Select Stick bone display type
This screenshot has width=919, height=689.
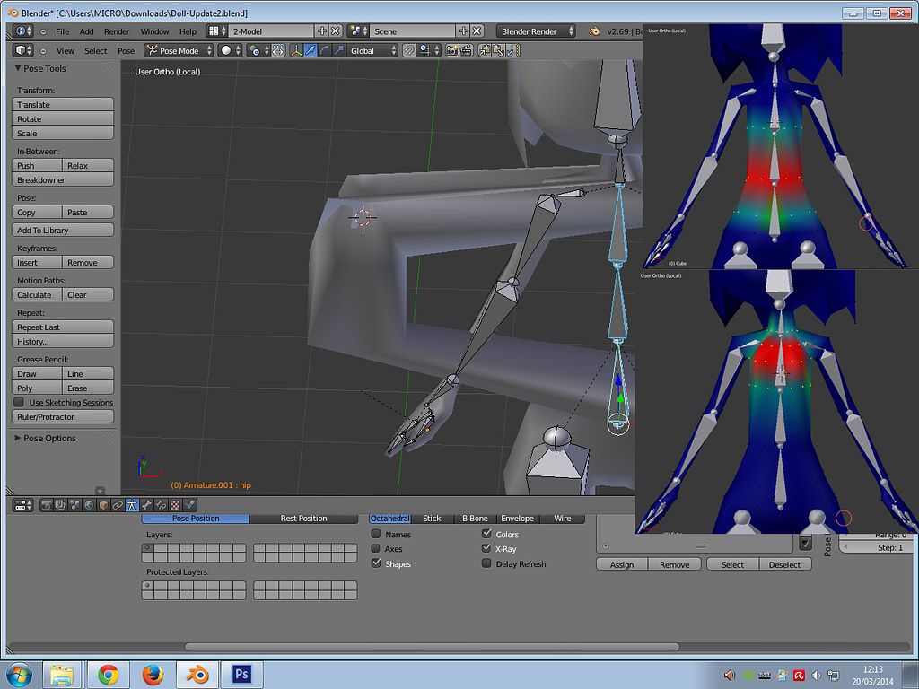pos(432,519)
